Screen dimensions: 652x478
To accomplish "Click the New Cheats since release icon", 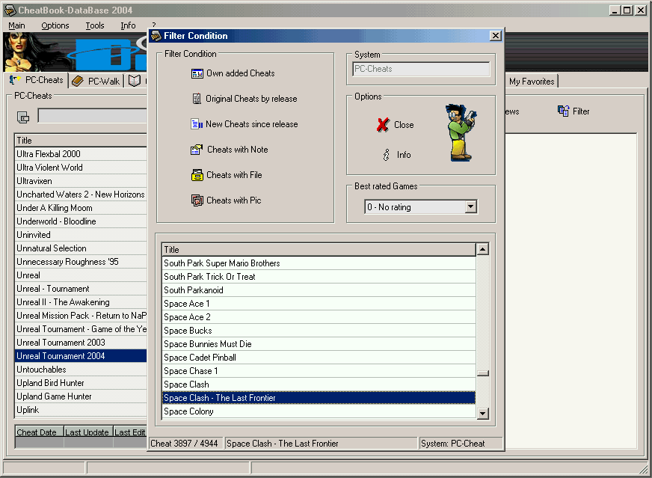I will [197, 124].
